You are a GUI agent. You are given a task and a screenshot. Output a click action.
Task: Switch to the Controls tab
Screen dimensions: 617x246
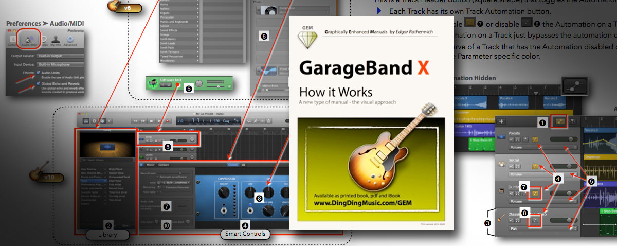tap(233, 165)
